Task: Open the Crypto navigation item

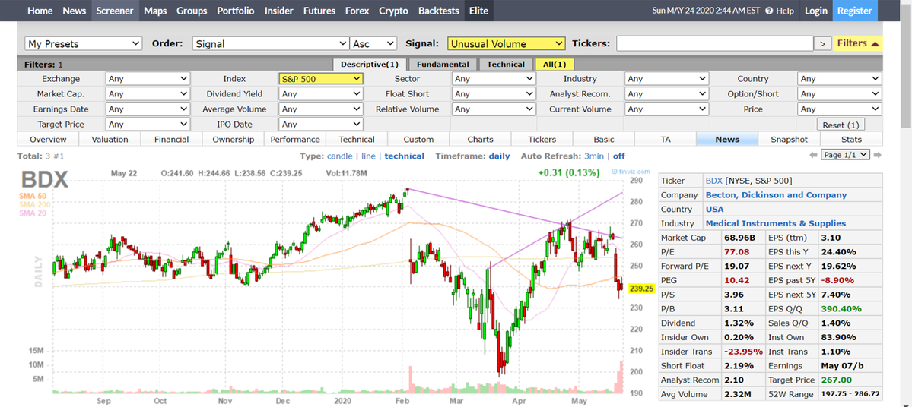Action: pyautogui.click(x=394, y=11)
